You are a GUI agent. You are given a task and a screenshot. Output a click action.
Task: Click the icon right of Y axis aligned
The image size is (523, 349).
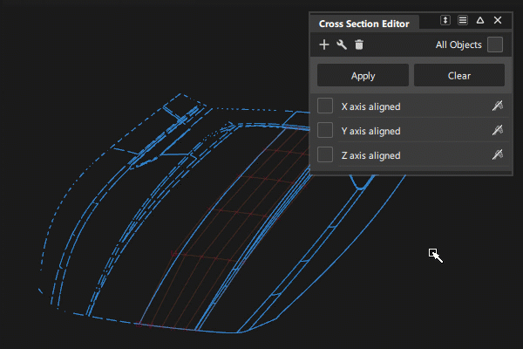pyautogui.click(x=498, y=130)
